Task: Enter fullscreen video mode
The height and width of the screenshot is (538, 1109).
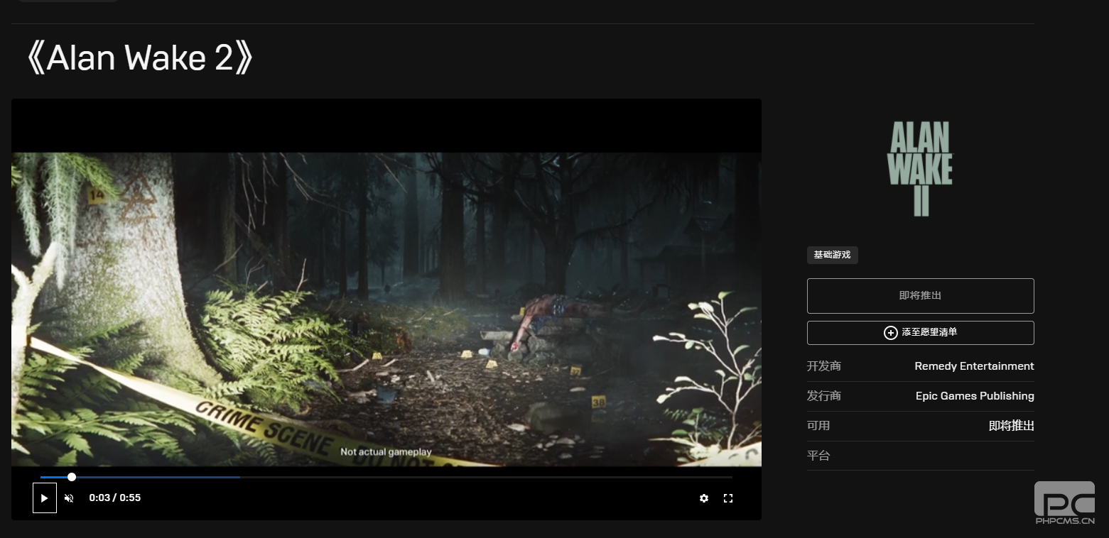Action: [727, 498]
